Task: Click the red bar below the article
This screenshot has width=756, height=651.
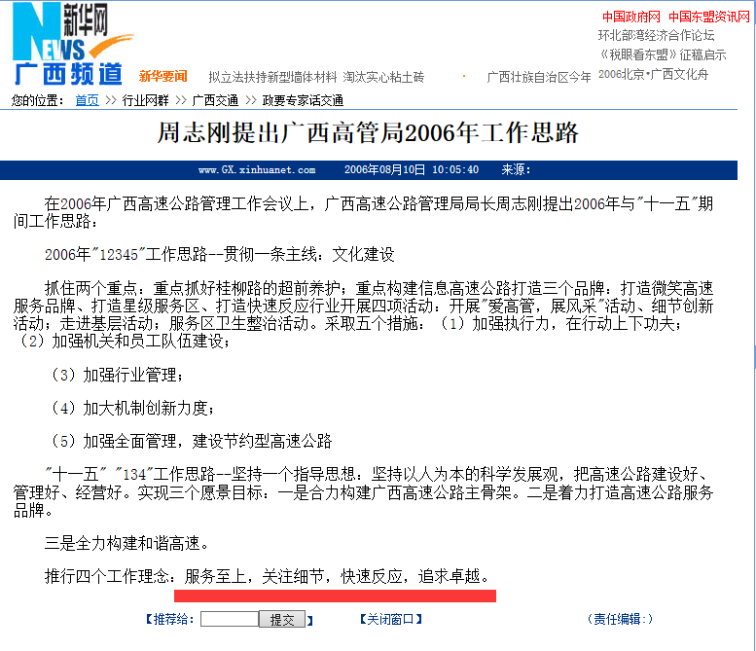Action: (335, 596)
